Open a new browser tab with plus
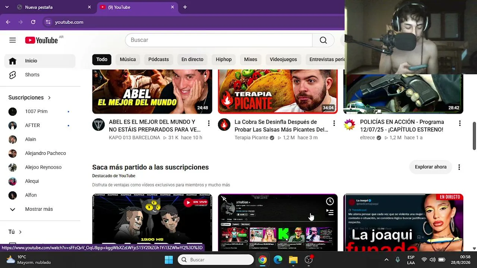Screen dimensions: 477x268 (x=185, y=7)
